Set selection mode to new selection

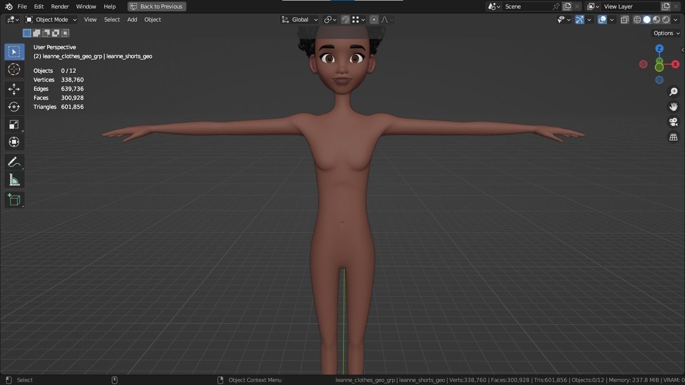pos(27,33)
